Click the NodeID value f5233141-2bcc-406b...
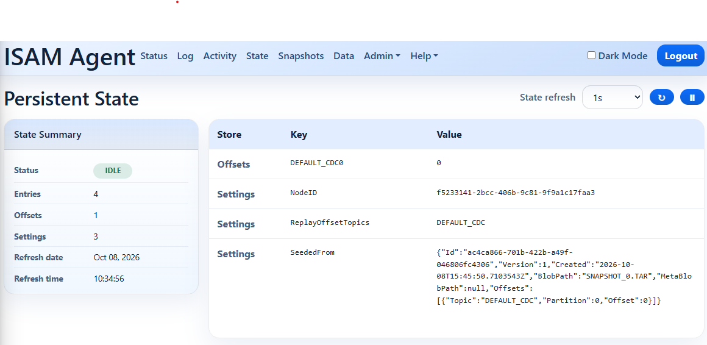 (x=516, y=193)
